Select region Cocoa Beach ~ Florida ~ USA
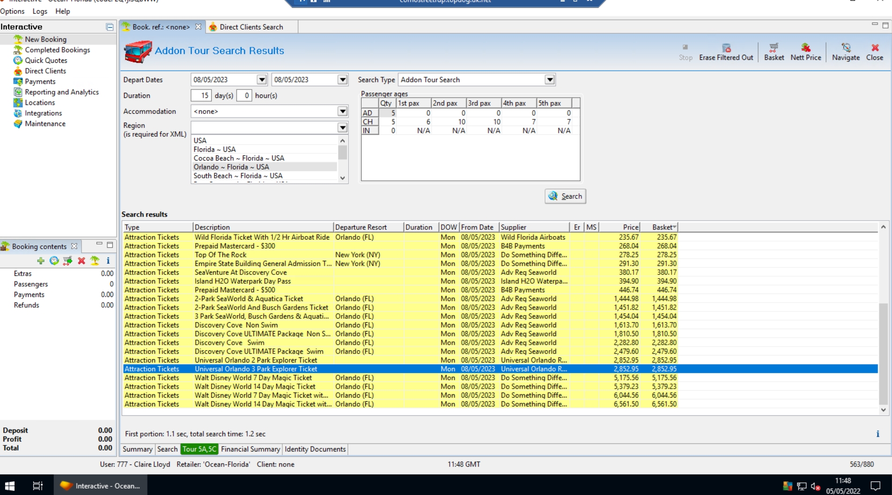892x495 pixels. click(265, 158)
